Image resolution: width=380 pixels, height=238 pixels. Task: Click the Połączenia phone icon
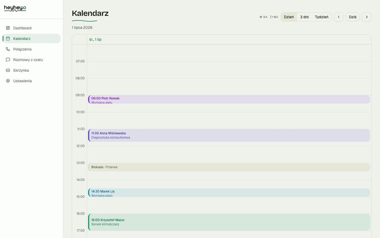[8, 49]
